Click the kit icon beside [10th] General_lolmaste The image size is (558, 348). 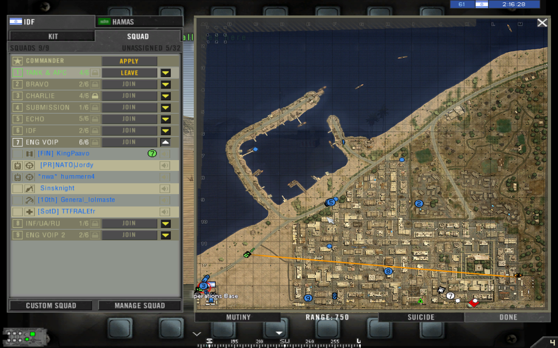point(29,200)
